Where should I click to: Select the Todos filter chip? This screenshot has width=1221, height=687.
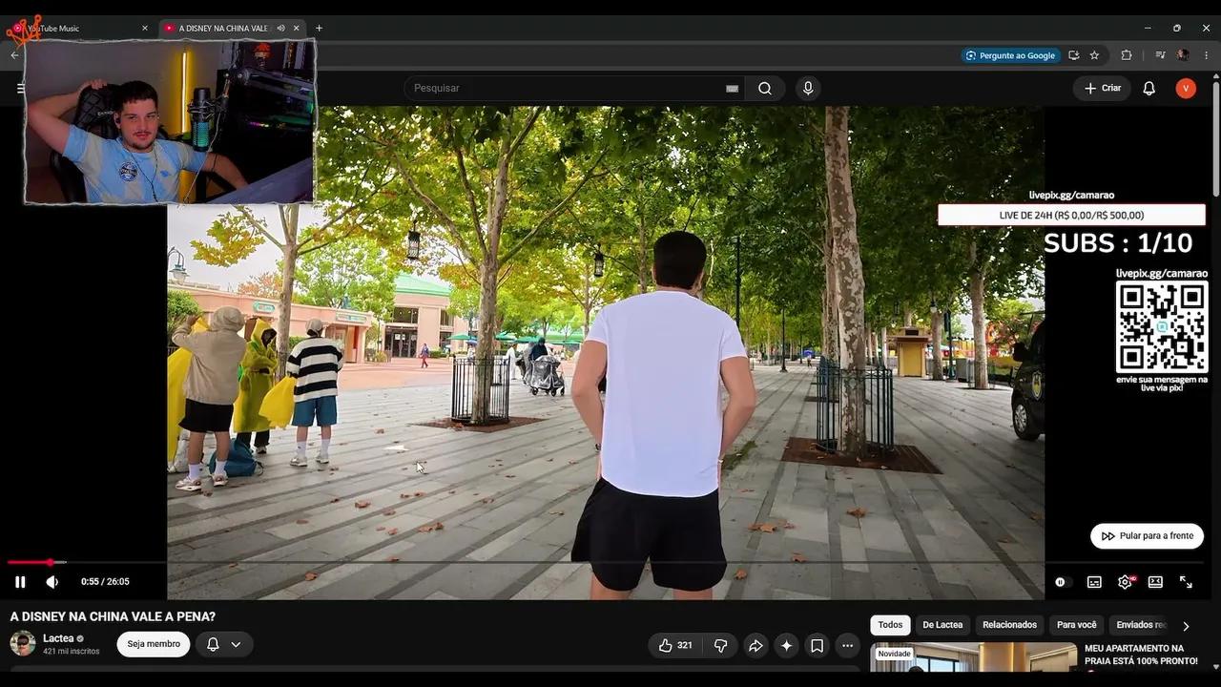click(890, 625)
